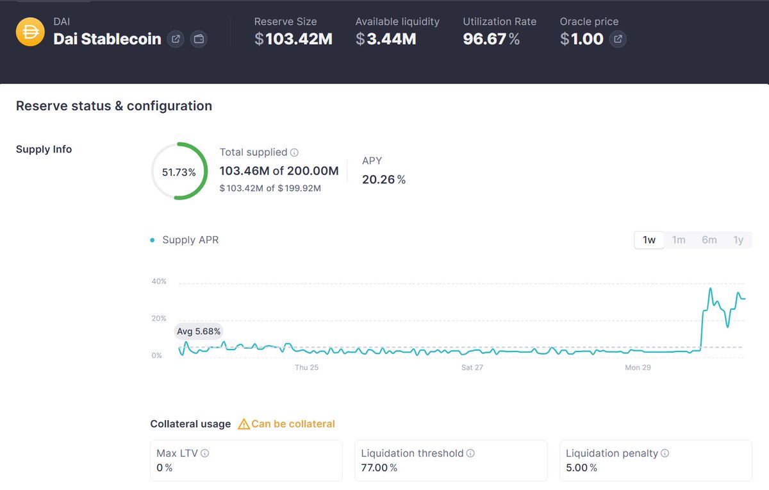This screenshot has height=490, width=769.
Task: Click the Can be collateral label
Action: (x=293, y=424)
